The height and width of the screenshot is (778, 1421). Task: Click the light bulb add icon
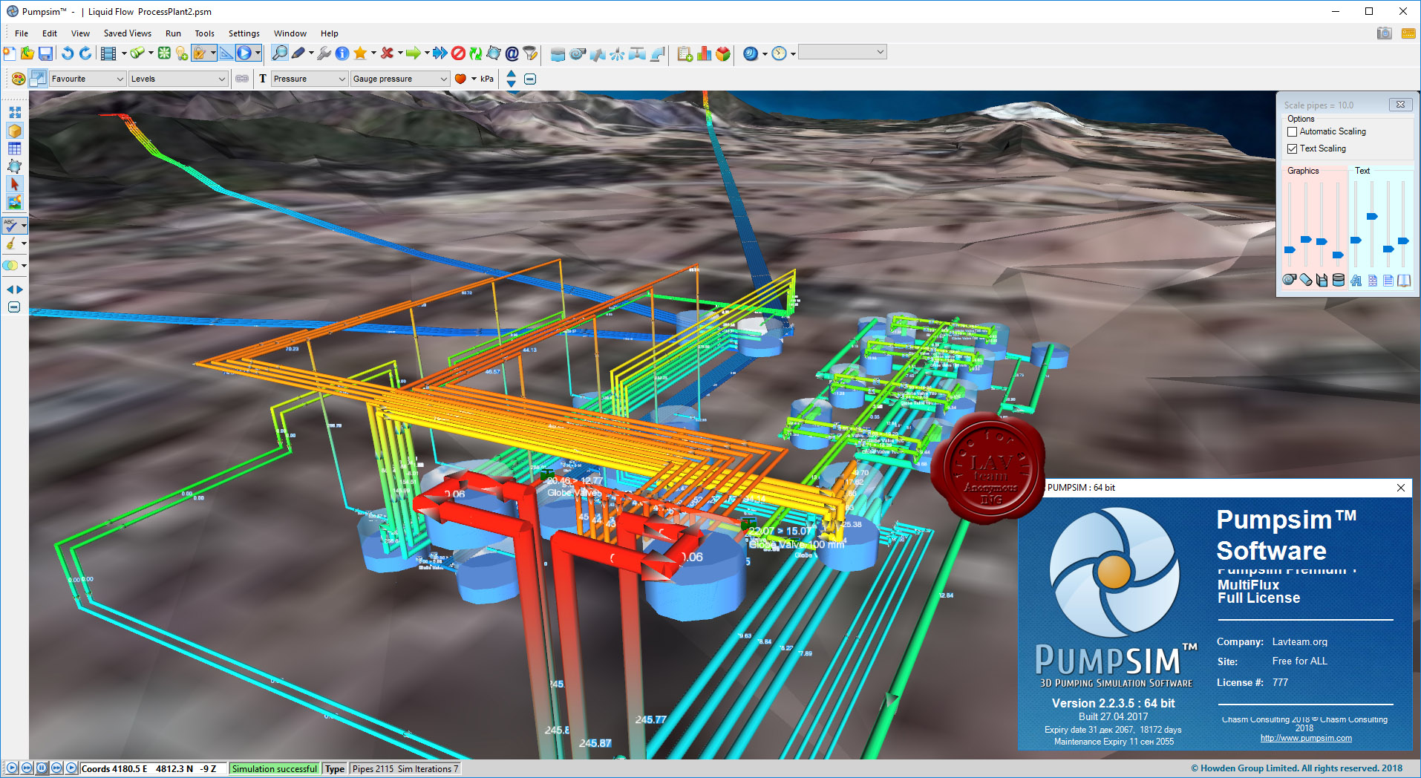[x=182, y=53]
